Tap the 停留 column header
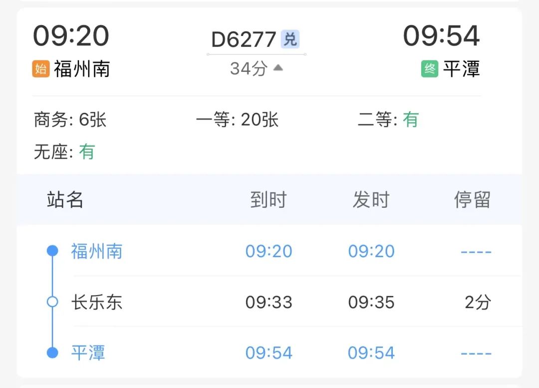Image resolution: width=539 pixels, height=388 pixels. point(472,200)
